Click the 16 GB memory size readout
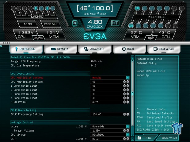The width and height of the screenshot is (190, 142). 28,24
